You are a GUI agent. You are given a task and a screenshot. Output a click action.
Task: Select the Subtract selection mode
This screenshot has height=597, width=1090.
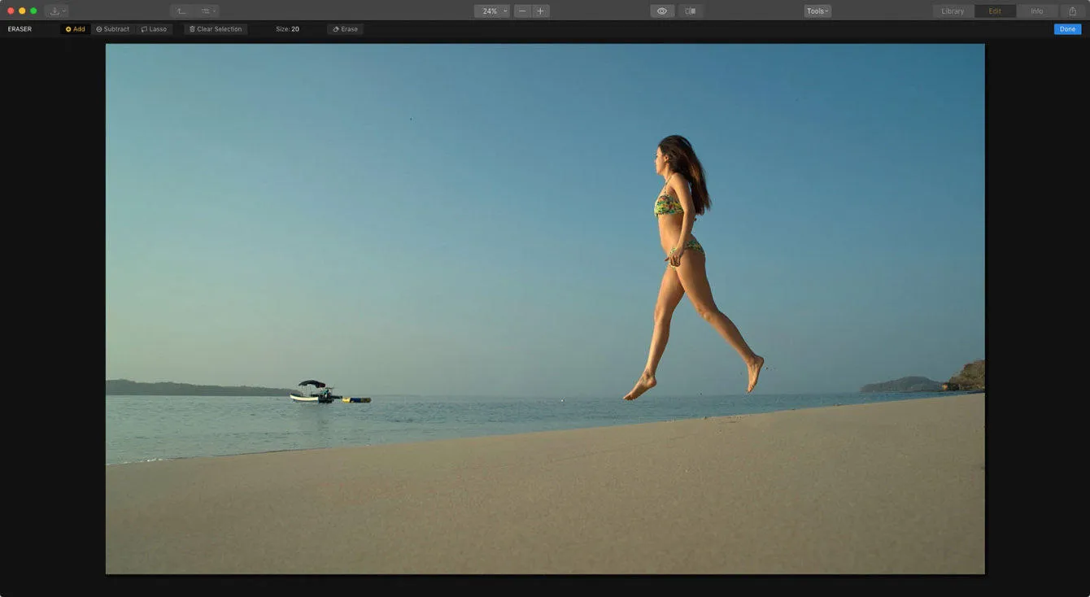pyautogui.click(x=113, y=29)
